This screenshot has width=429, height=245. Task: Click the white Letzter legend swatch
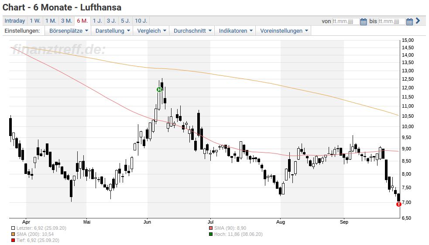(13, 228)
